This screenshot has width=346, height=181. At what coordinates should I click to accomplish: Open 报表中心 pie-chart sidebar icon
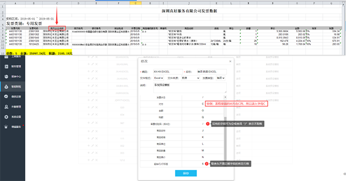click(6, 76)
